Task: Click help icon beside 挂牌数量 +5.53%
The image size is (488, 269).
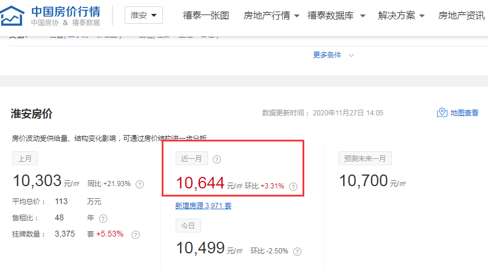Action: click(136, 235)
